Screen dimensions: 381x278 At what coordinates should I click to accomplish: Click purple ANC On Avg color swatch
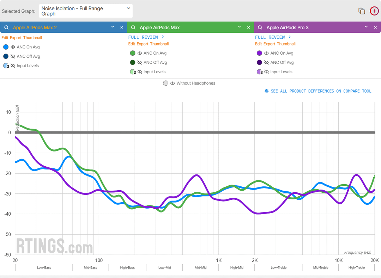(x=260, y=53)
